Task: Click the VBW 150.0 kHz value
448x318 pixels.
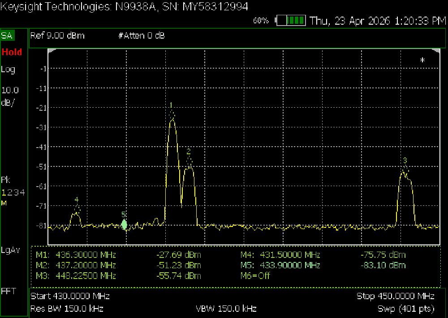Action: click(x=226, y=309)
